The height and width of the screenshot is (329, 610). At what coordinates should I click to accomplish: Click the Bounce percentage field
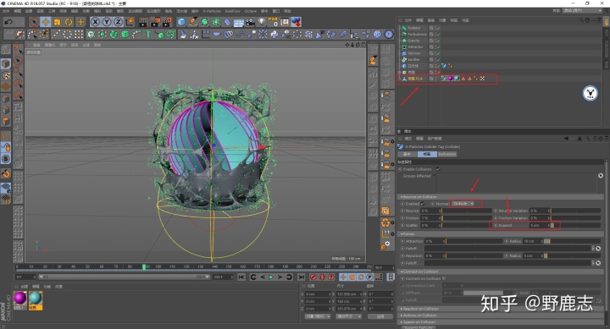point(430,211)
